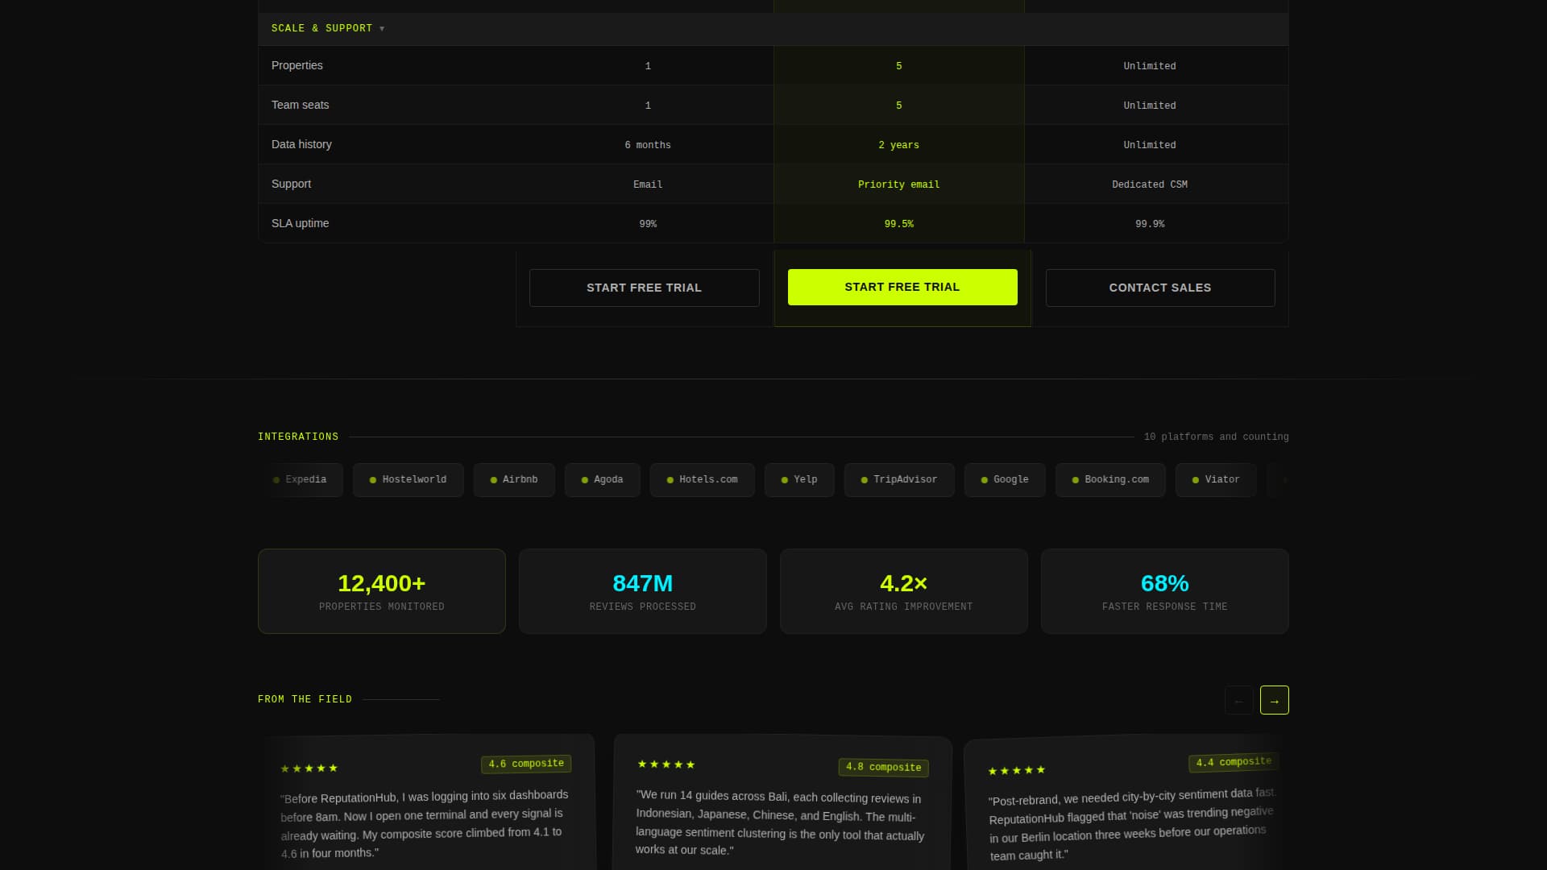Select the Google integration chip
The width and height of the screenshot is (1547, 870).
[x=1005, y=480]
